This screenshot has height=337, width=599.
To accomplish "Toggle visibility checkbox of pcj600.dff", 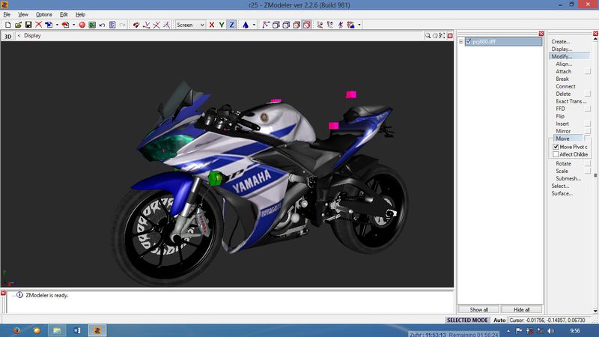I will click(x=469, y=42).
